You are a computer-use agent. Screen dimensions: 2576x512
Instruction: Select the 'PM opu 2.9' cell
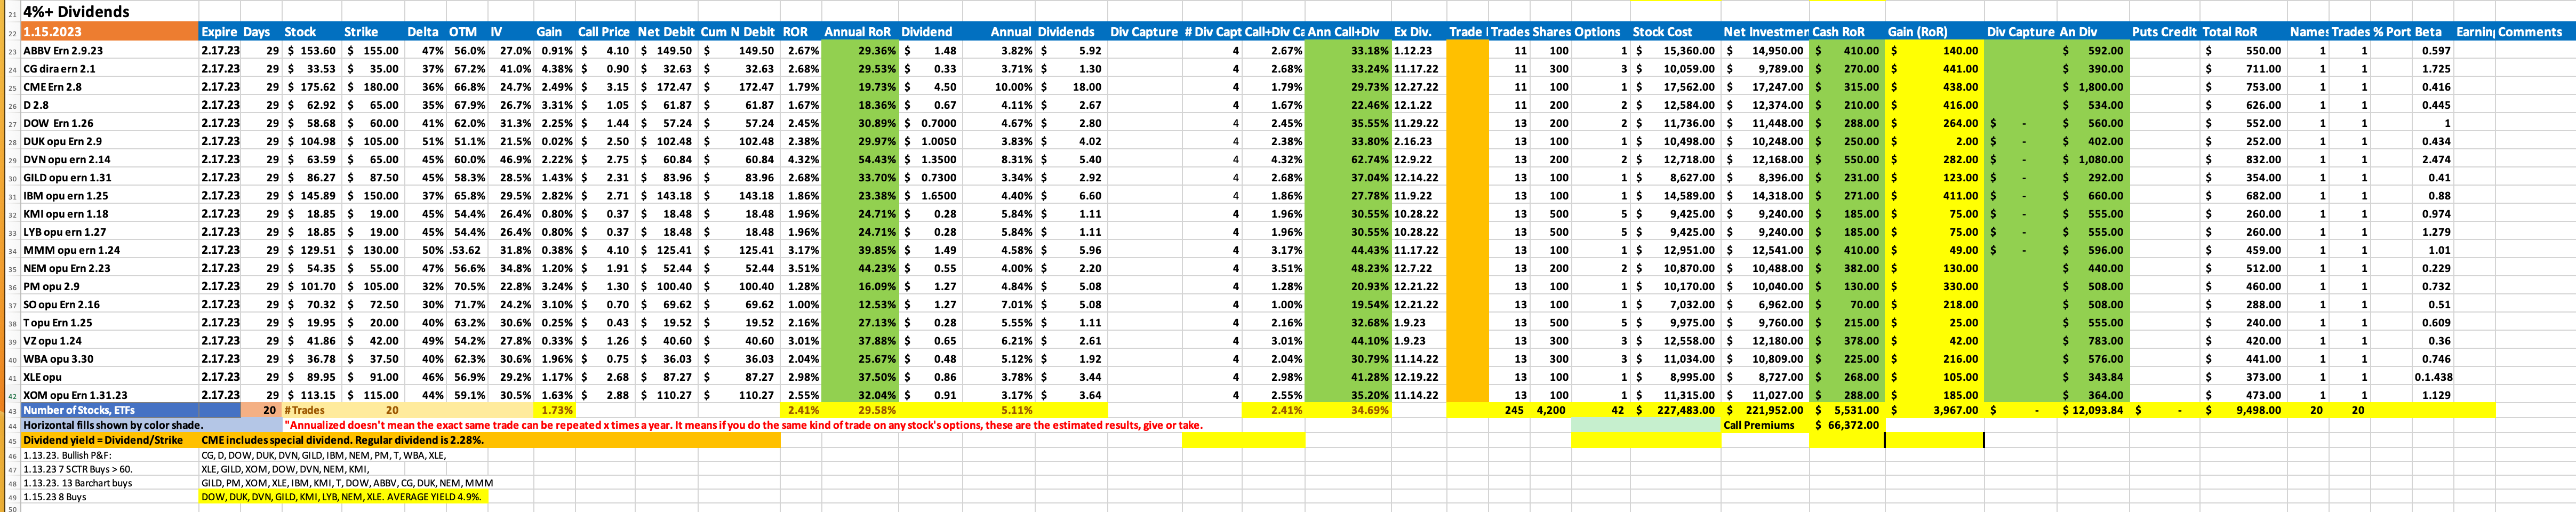pos(110,286)
